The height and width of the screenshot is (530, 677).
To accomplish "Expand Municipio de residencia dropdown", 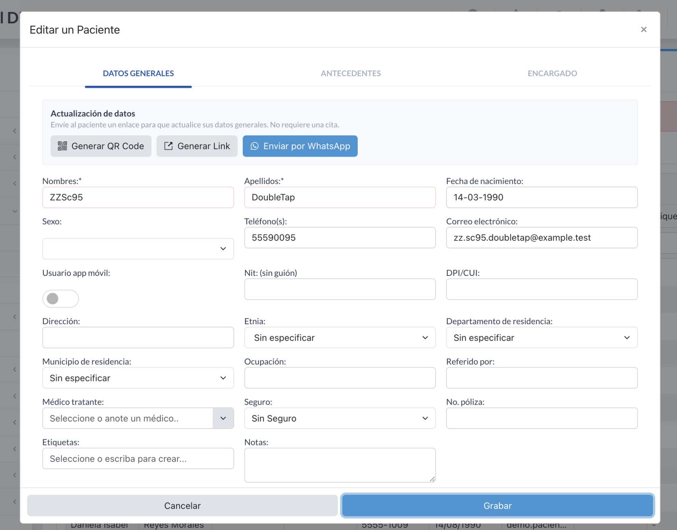I will [138, 378].
